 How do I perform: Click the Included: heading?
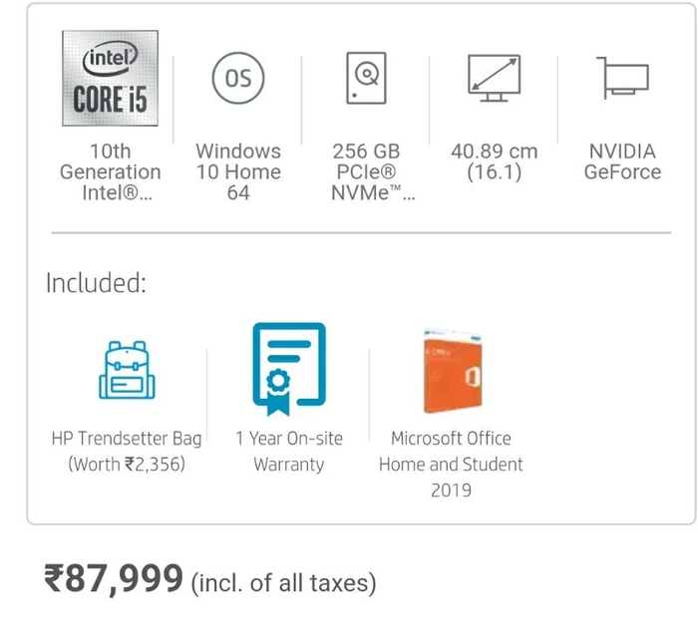coord(96,283)
